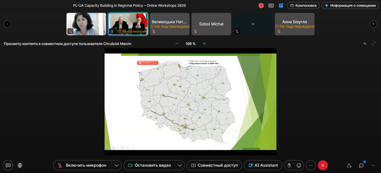This screenshot has height=173, width=381.
Task: Expand microphone options dropdown arrow
Action: pyautogui.click(x=117, y=165)
